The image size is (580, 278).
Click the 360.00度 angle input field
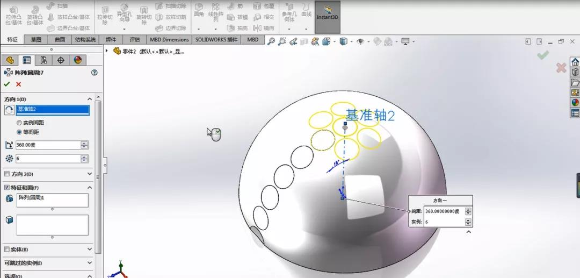(x=48, y=145)
